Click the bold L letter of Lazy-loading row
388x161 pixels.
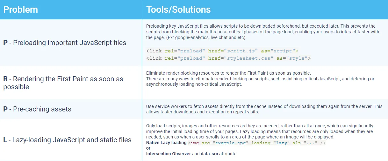tap(5, 140)
